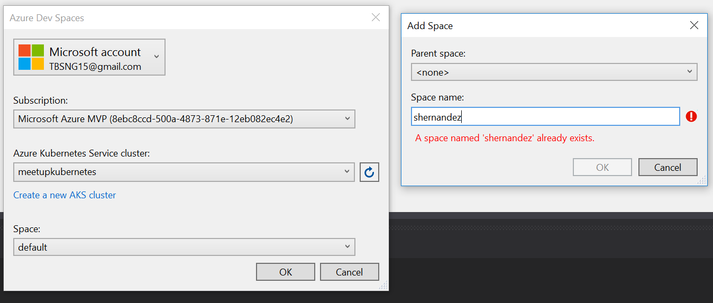713x303 pixels.
Task: Open the Space dropdown showing default
Action: pyautogui.click(x=184, y=247)
